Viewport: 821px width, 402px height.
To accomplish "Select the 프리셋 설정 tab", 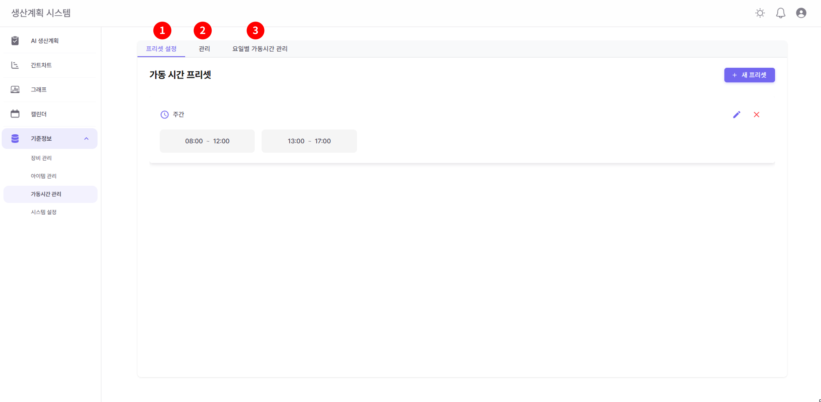I will [162, 49].
